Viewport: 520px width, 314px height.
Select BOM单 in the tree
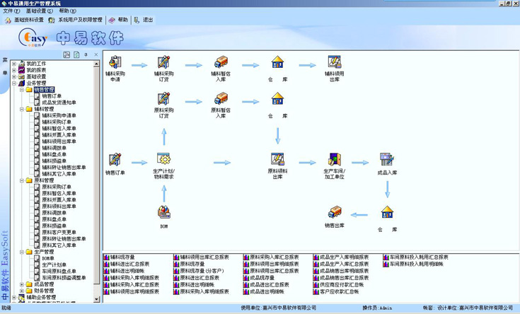(x=48, y=258)
